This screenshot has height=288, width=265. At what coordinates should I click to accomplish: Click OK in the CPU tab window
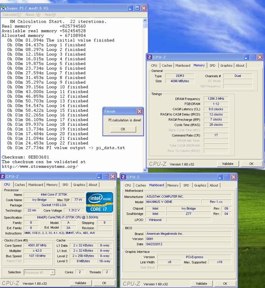point(104,283)
